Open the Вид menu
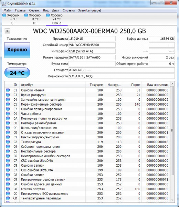Image resolution: width=179 pixels, height=207 pixels. tap(46, 10)
